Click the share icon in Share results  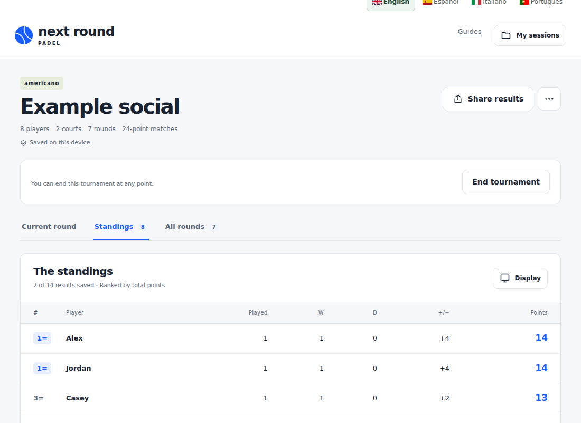458,99
